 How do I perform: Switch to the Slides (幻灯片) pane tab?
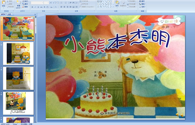(x=3, y=14)
